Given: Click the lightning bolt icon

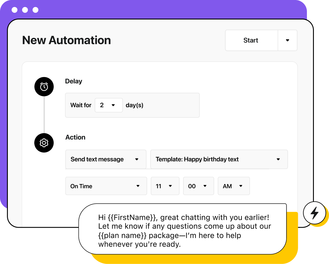Looking at the screenshot, I should 314,213.
